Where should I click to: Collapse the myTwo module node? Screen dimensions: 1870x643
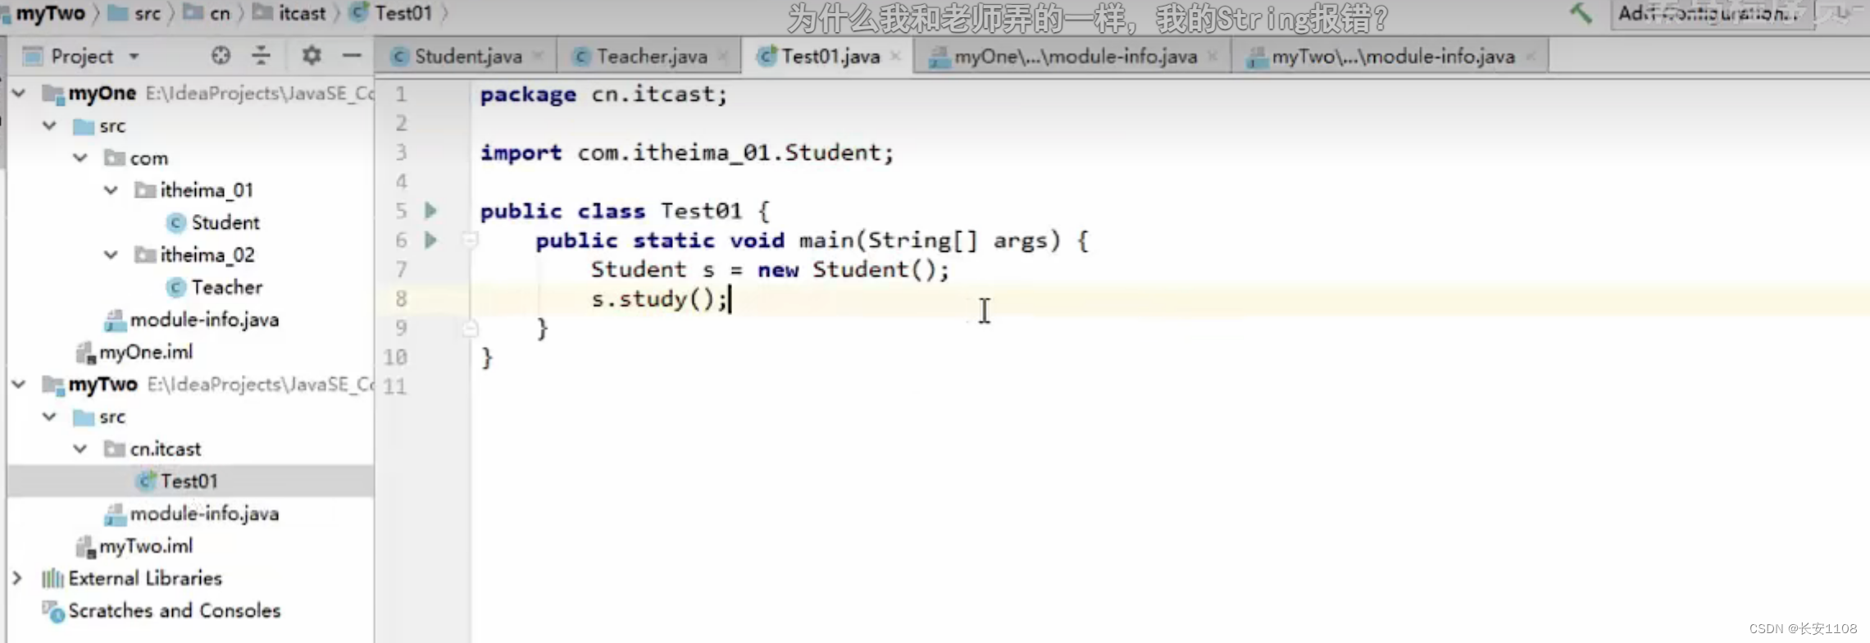(19, 384)
